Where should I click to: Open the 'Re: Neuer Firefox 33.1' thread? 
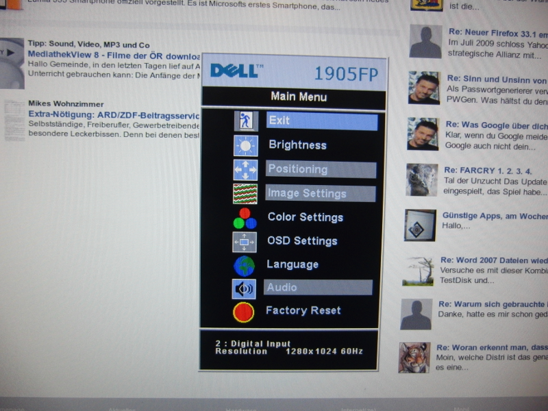498,33
